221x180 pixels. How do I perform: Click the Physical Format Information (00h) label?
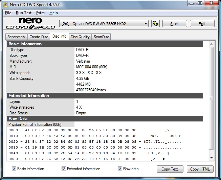coord(35,125)
